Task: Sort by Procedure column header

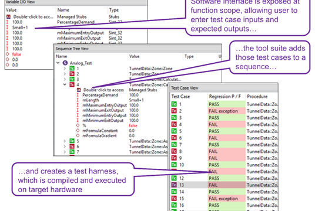Action: pyautogui.click(x=257, y=97)
